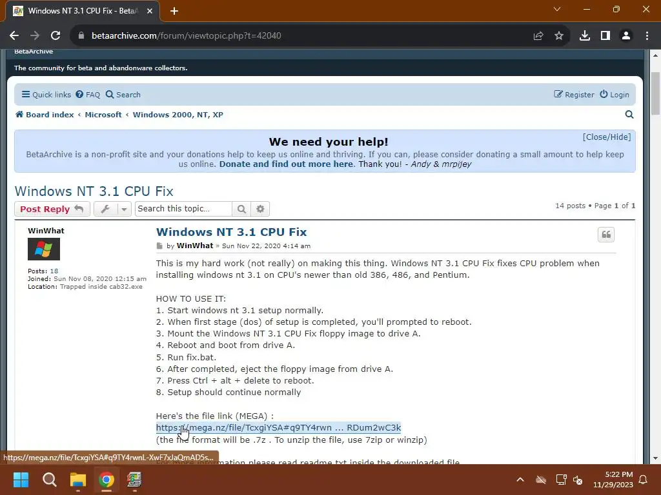Bookmark this page with the star

[559, 36]
